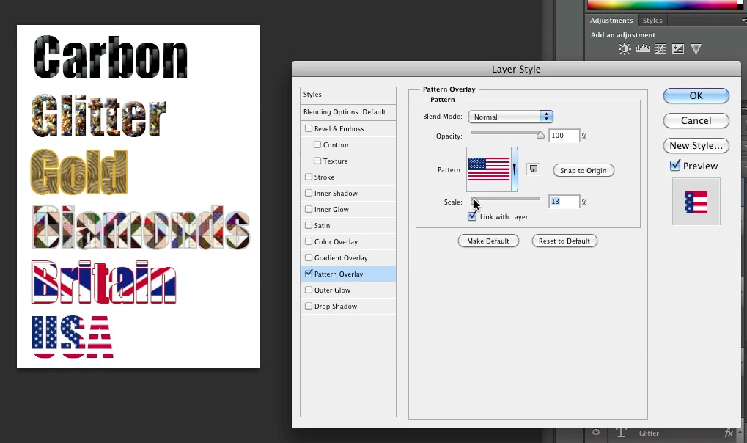Enable the Drop Shadow effect
The width and height of the screenshot is (747, 443).
pyautogui.click(x=309, y=306)
